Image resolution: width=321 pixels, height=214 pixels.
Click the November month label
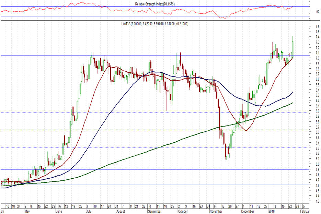[216, 211]
